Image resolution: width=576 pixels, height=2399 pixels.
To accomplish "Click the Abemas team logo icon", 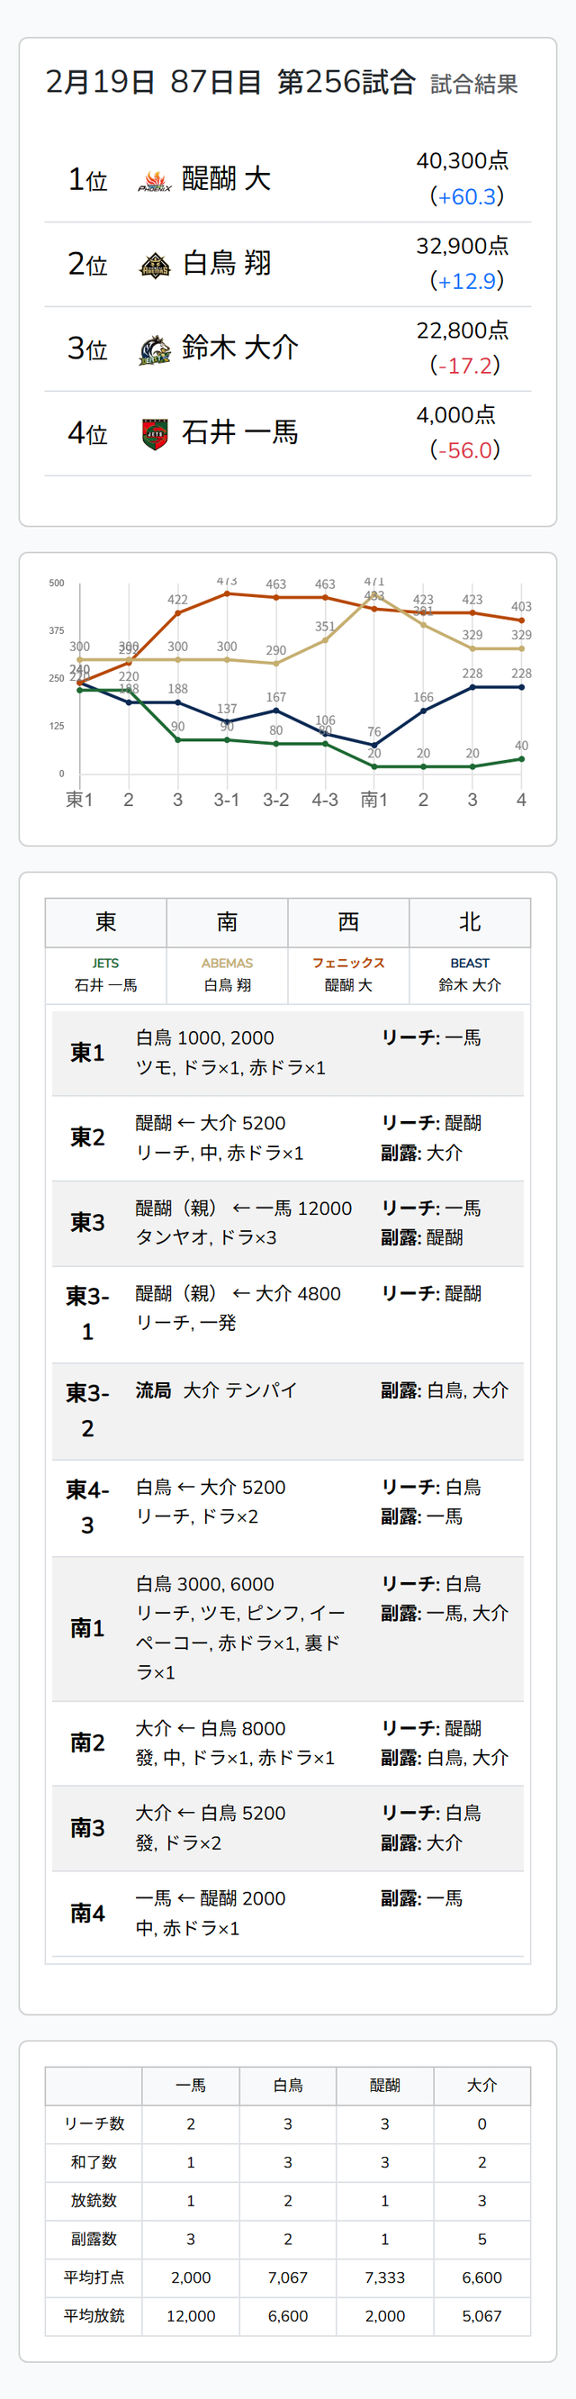I will 155,265.
